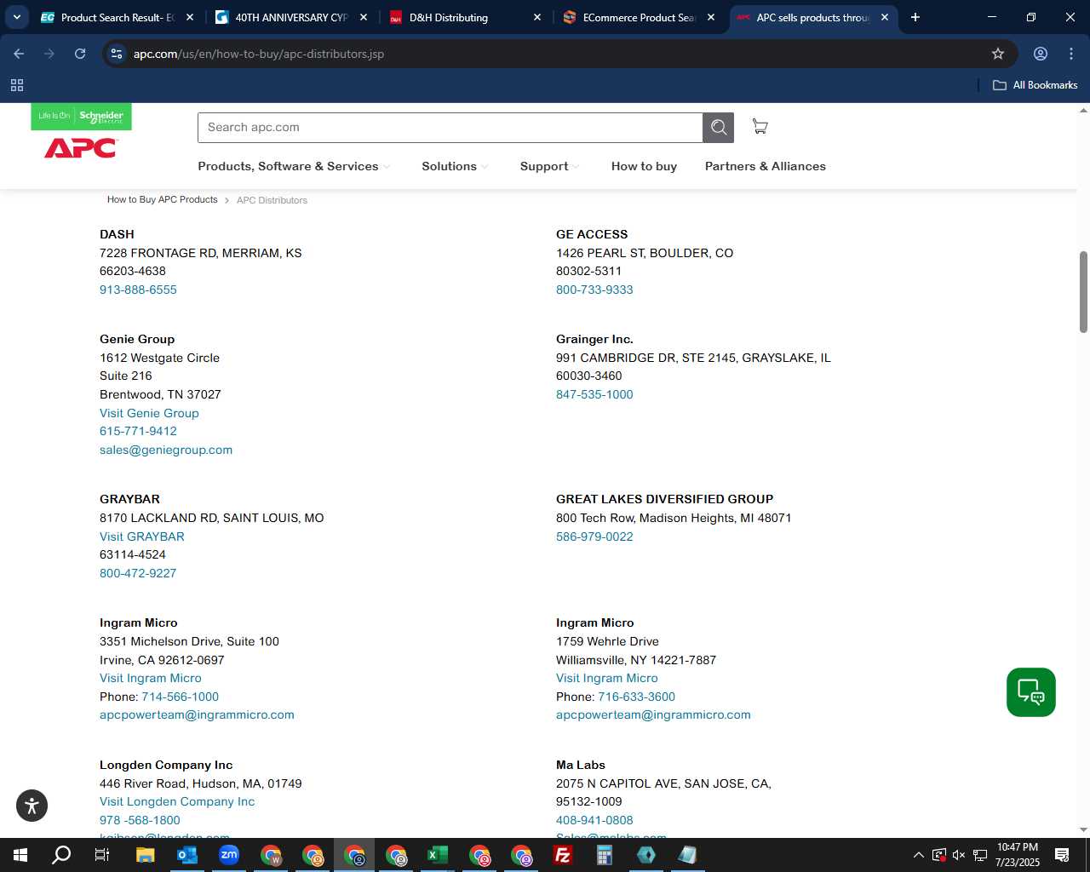Close the APC sells products tab

click(885, 17)
